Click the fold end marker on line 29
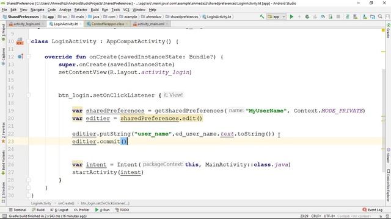Image resolution: width=391 pixels, height=219 pixels. coord(29,188)
